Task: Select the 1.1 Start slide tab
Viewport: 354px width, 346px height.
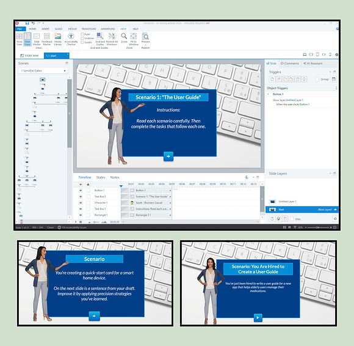Action: (56, 56)
